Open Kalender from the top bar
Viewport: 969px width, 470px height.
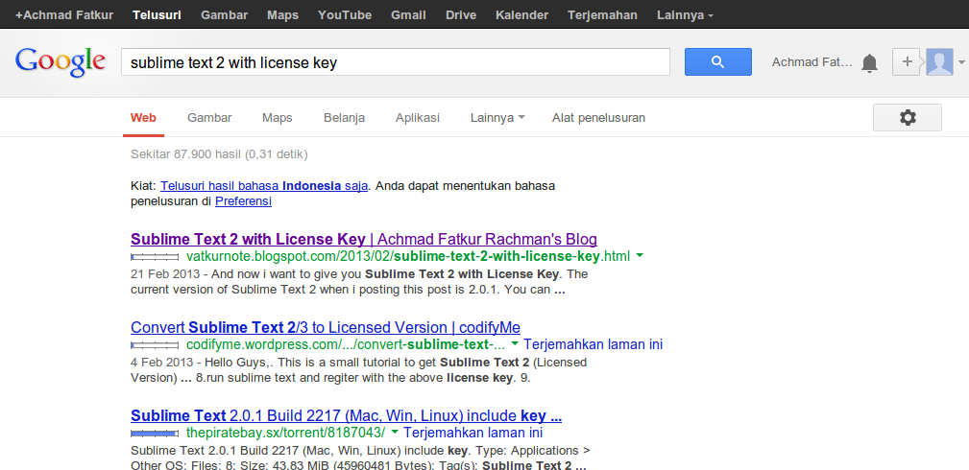(522, 14)
